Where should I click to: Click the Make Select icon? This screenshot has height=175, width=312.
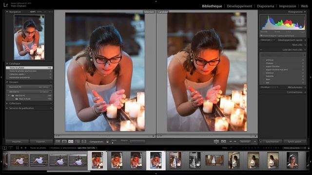pos(223,141)
